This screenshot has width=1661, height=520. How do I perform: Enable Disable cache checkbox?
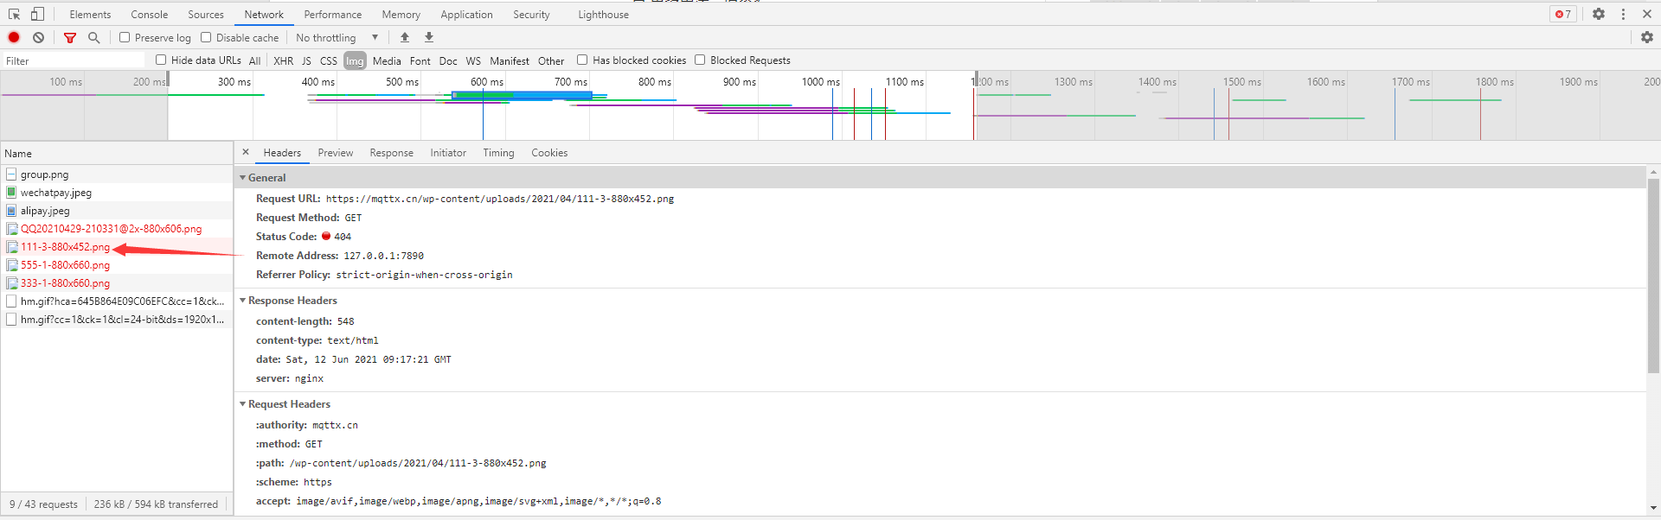pyautogui.click(x=206, y=37)
